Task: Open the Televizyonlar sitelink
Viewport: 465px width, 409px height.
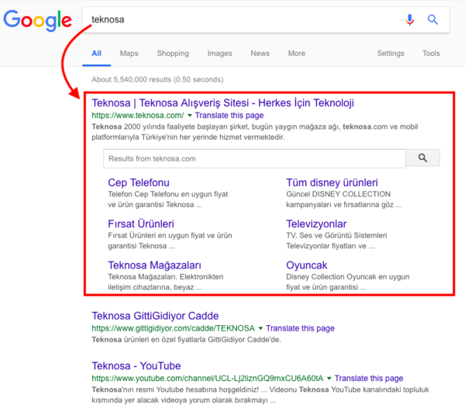Action: coord(316,224)
